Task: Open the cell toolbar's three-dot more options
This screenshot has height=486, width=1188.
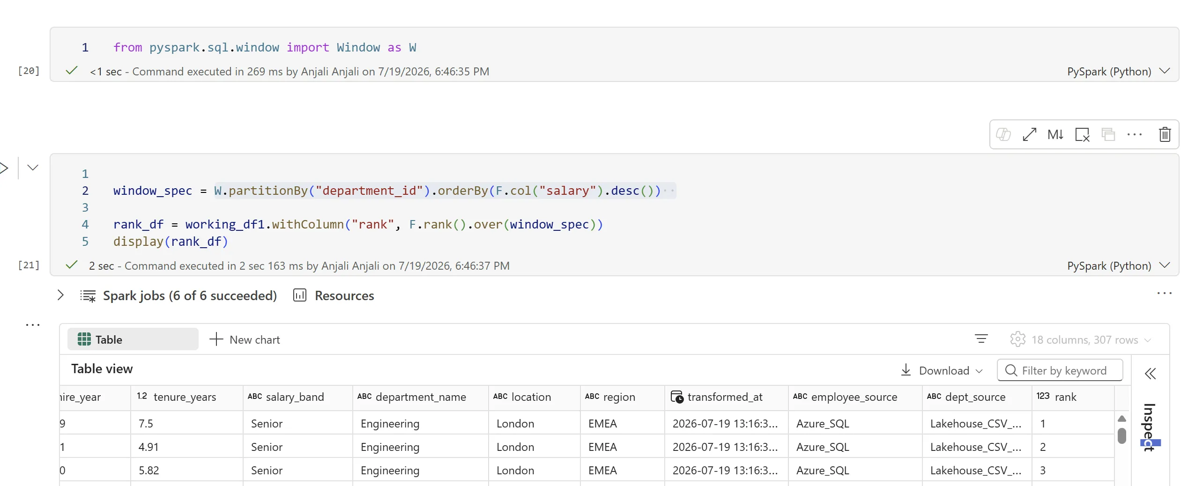Action: 1135,135
